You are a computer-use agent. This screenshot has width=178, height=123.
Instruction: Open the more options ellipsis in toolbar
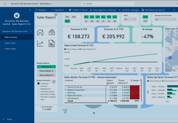coord(168,10)
